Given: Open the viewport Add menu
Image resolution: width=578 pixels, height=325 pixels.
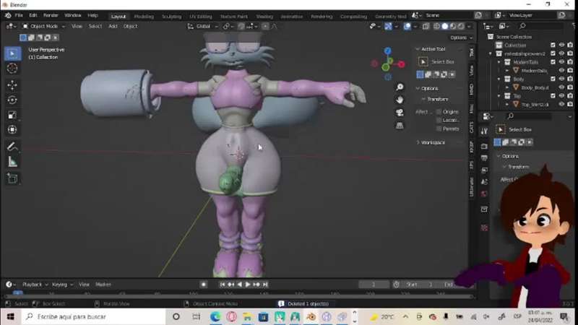Looking at the screenshot, I should 113,26.
